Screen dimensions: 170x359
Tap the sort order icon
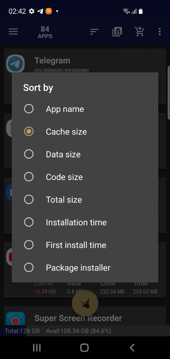(x=95, y=32)
